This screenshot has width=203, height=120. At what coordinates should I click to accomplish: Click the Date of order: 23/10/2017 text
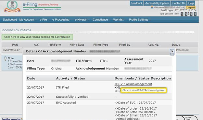(136, 109)
